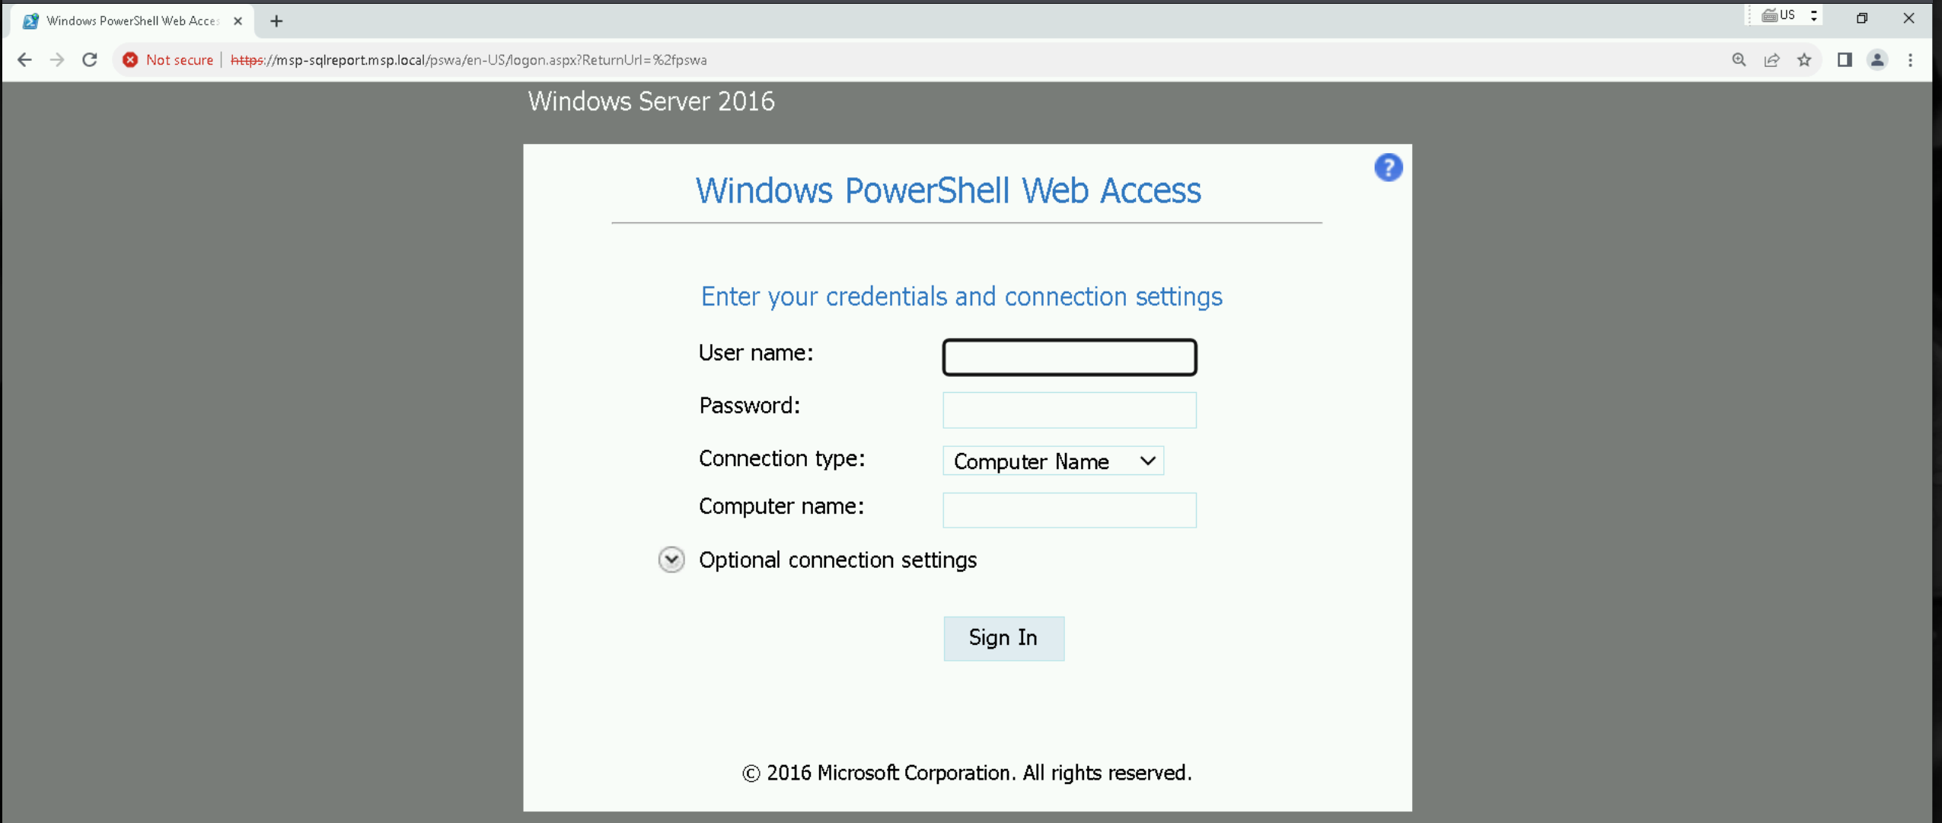Open a new browser tab
The height and width of the screenshot is (823, 1942).
(x=276, y=21)
